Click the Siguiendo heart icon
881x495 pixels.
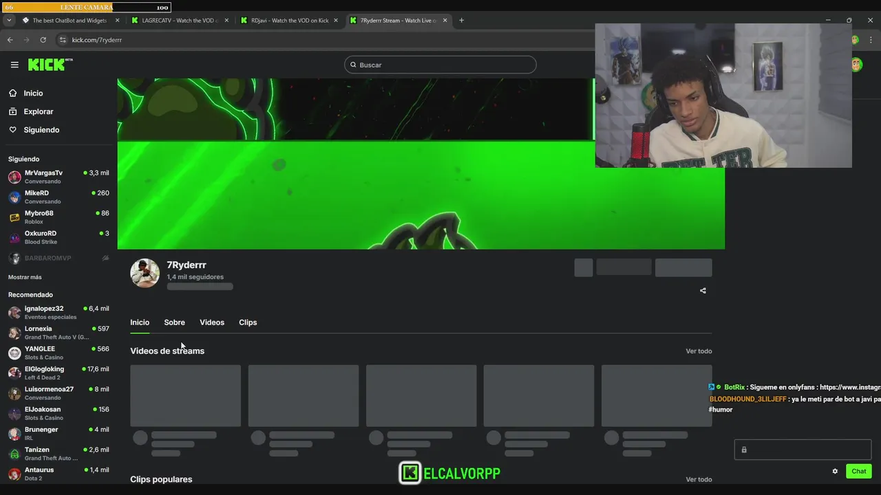tap(13, 130)
